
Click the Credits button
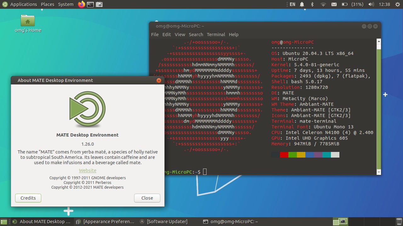(28, 198)
